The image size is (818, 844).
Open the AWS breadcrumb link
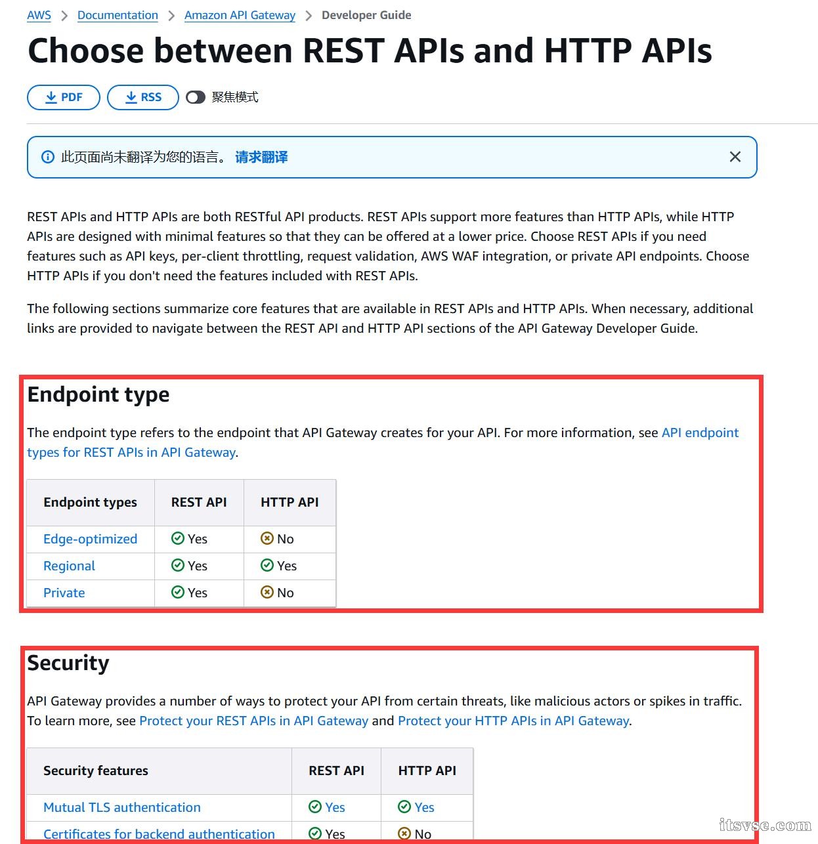pyautogui.click(x=39, y=15)
